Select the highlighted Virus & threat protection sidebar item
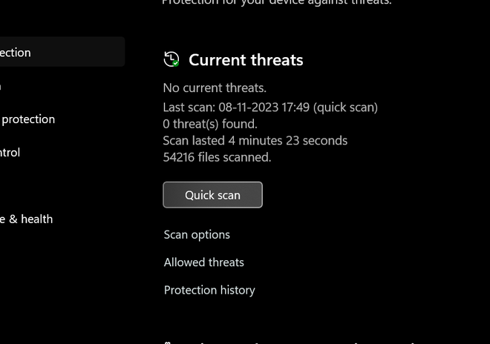 click(x=59, y=53)
